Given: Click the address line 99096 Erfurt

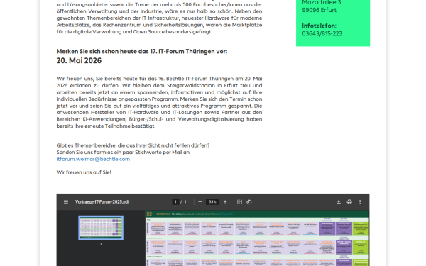Looking at the screenshot, I should (x=319, y=10).
